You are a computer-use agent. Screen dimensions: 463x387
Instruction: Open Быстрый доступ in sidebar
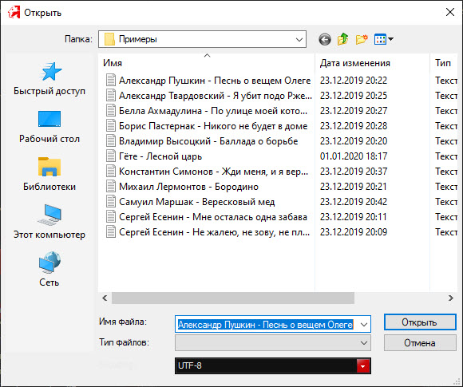[49, 79]
